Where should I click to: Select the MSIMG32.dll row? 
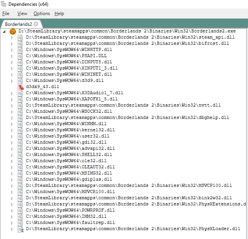coord(69,173)
